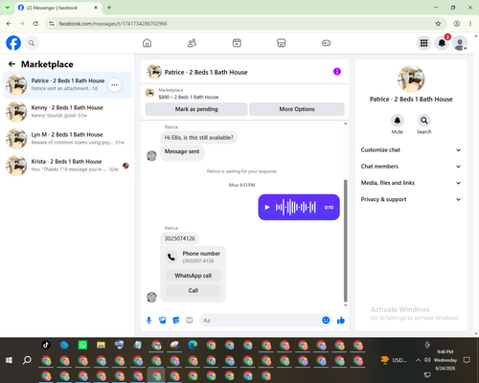
Task: Expand Media, files and links section
Action: [411, 183]
